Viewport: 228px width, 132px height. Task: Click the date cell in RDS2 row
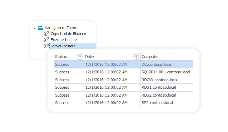112,95
